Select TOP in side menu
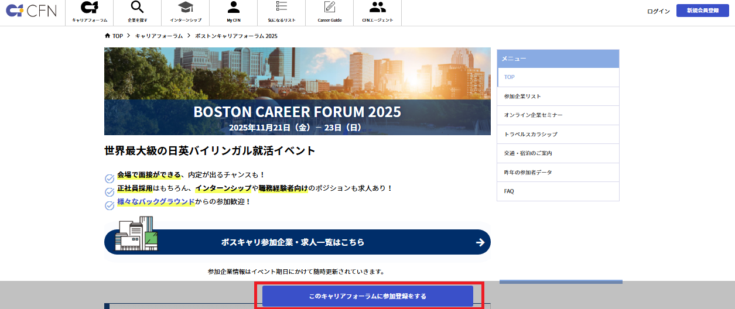This screenshot has height=309, width=735. coord(558,77)
